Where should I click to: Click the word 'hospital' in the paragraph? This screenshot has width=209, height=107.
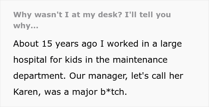pyautogui.click(x=30, y=60)
